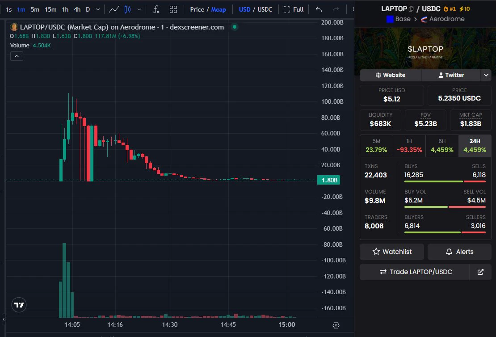
Task: Open the token Twitter link
Action: (451, 75)
